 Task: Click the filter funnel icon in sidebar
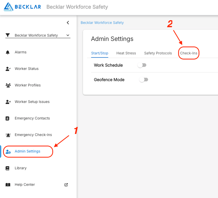coord(8,35)
